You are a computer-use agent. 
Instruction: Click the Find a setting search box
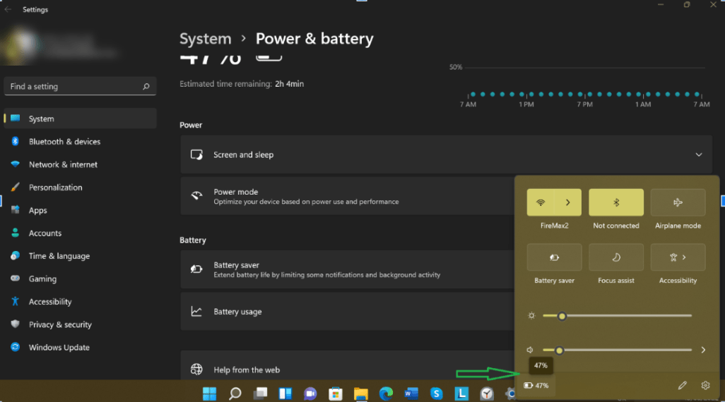(x=74, y=86)
